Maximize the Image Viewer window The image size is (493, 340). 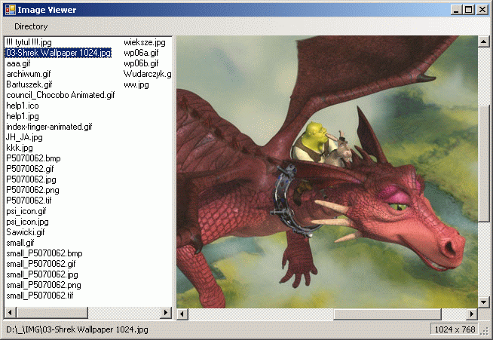click(x=468, y=10)
